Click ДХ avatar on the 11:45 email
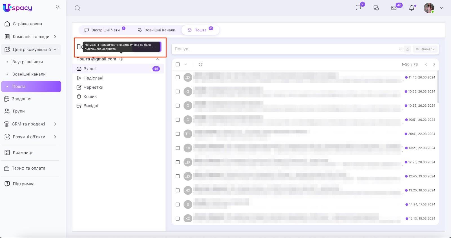Viewport: 451px width, 238px height. 188,77
